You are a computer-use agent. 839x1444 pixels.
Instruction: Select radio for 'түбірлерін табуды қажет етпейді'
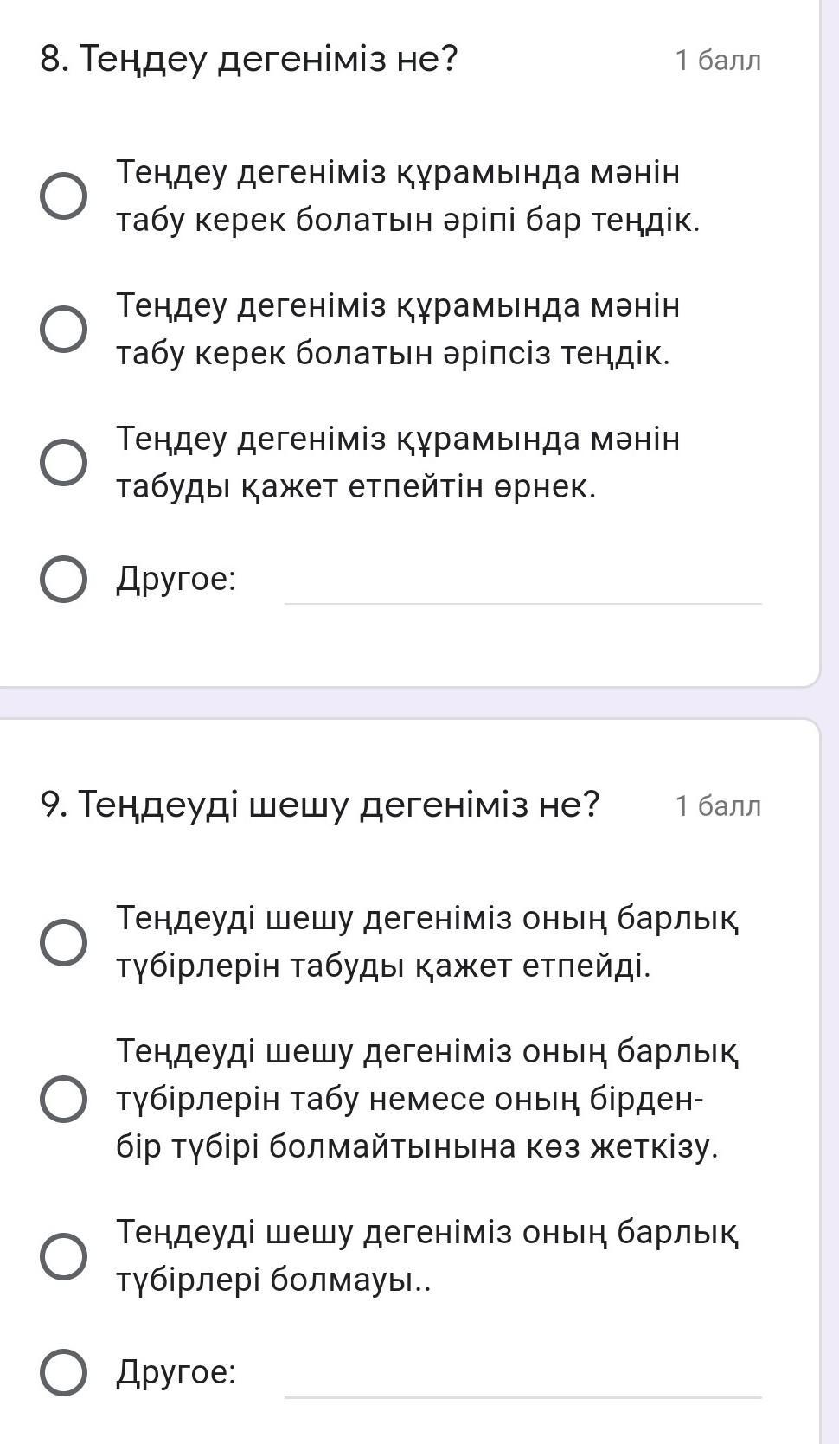tap(63, 942)
